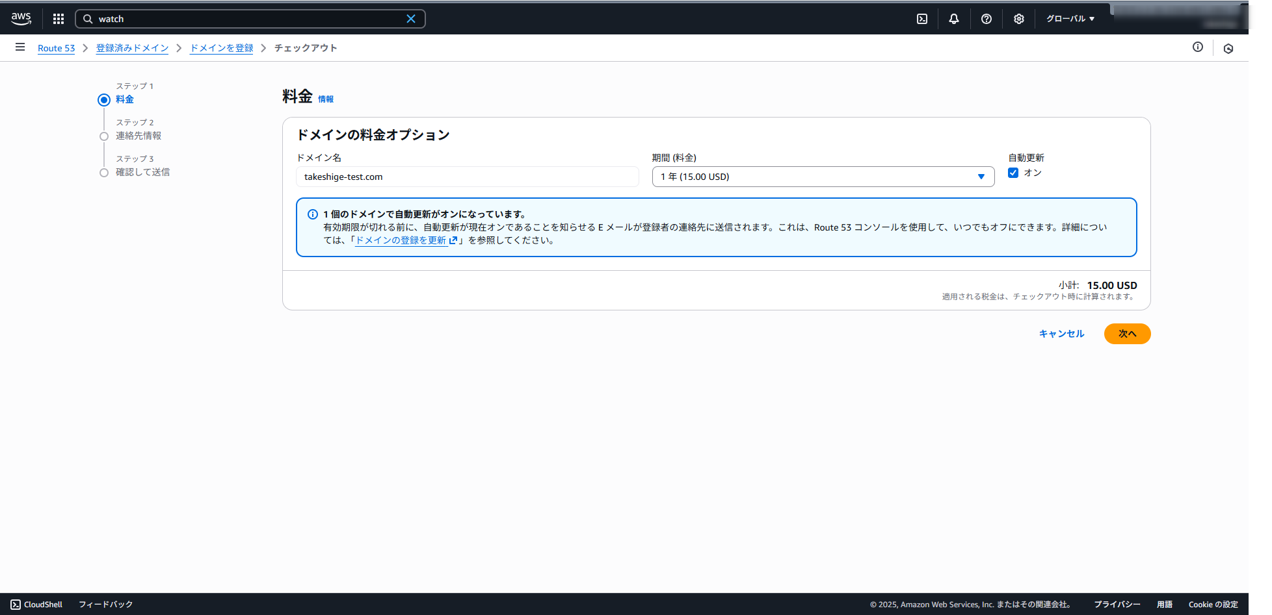Open the グローバル region dropdown
Viewport: 1272px width, 615px height.
click(x=1070, y=19)
